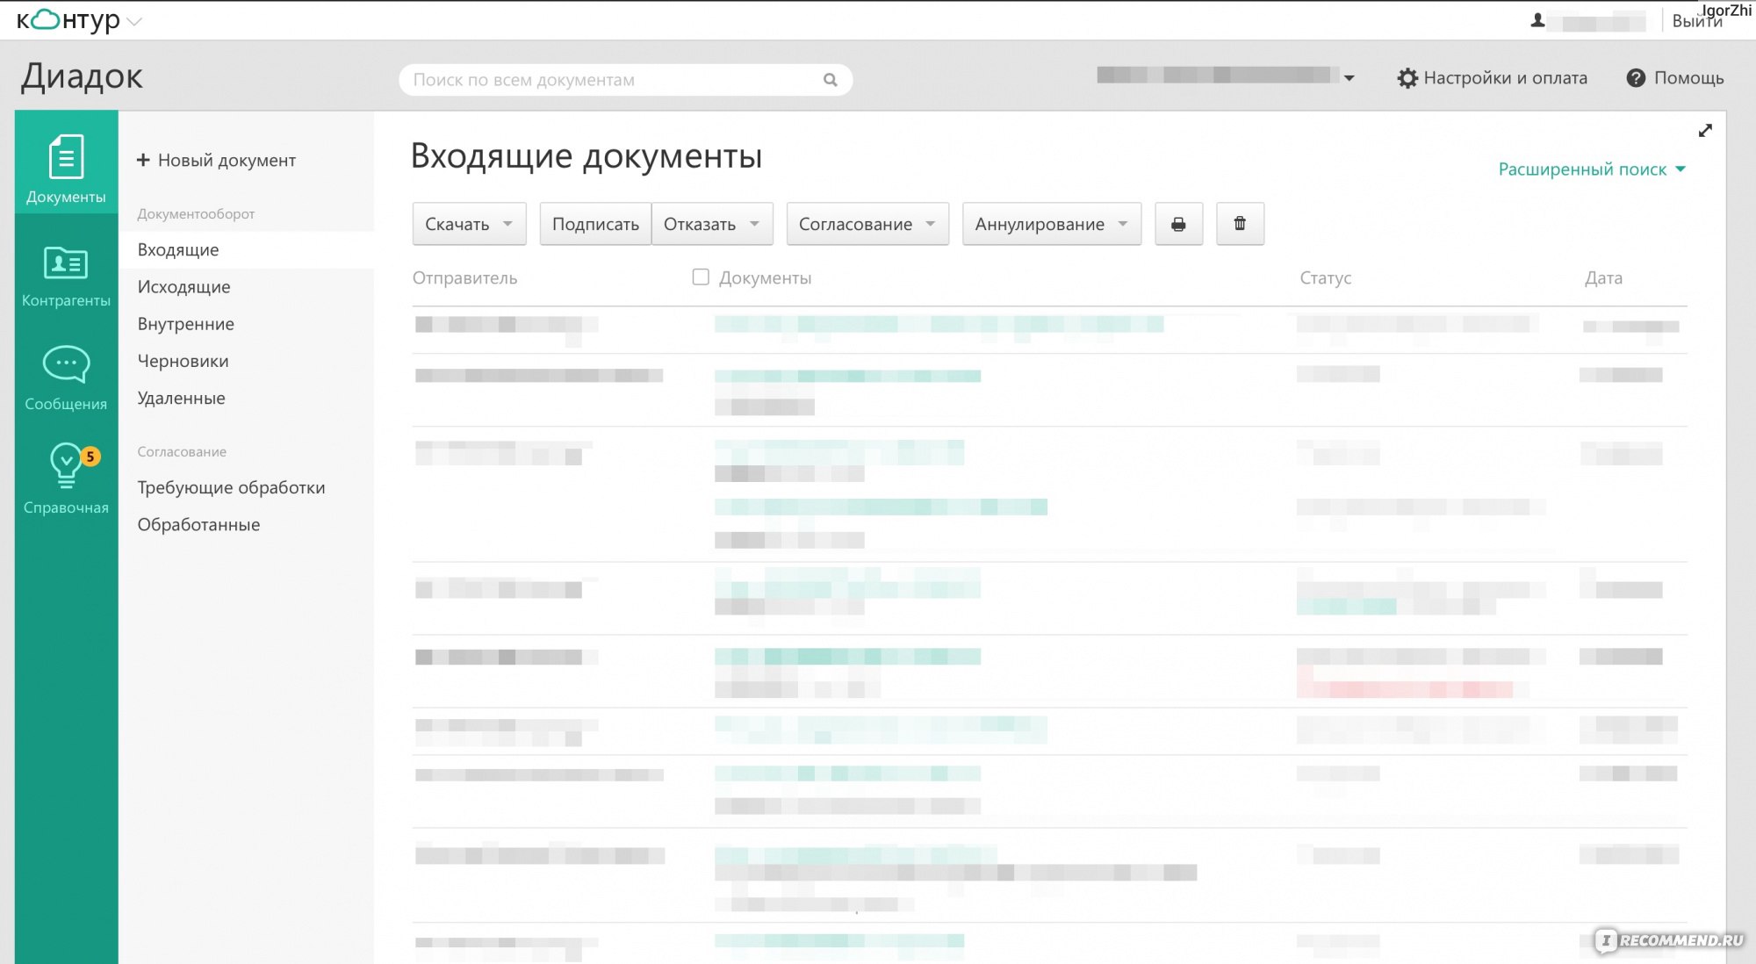1756x964 pixels.
Task: Open the Согласование dropdown button
Action: click(x=867, y=224)
